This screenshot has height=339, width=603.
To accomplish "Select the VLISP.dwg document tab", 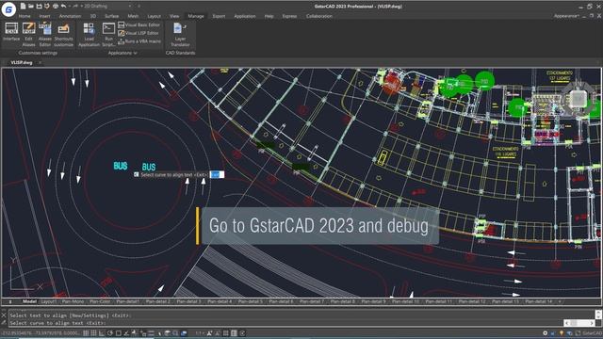I will pos(22,62).
